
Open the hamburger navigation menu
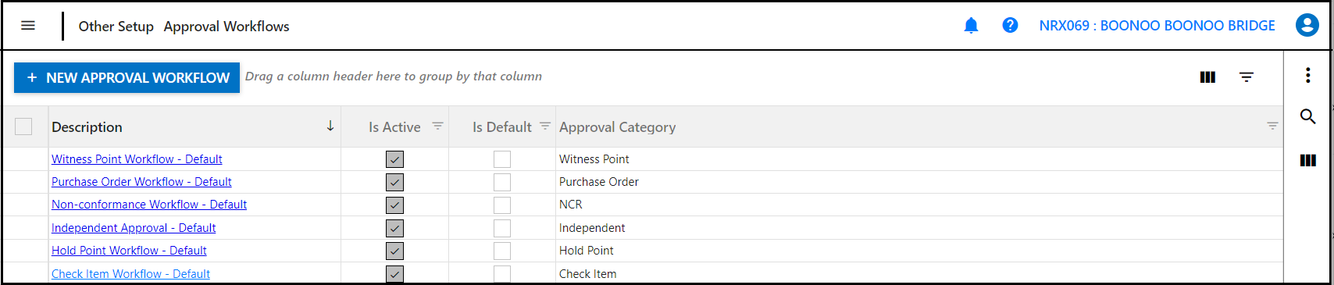(28, 26)
